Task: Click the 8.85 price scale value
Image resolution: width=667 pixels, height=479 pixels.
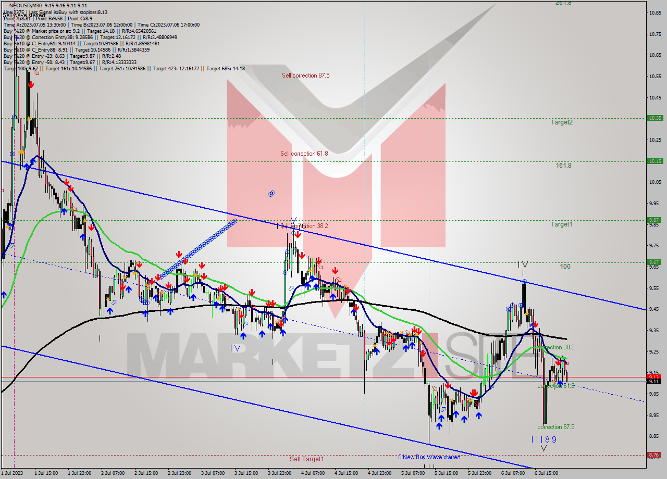Action: [x=654, y=436]
